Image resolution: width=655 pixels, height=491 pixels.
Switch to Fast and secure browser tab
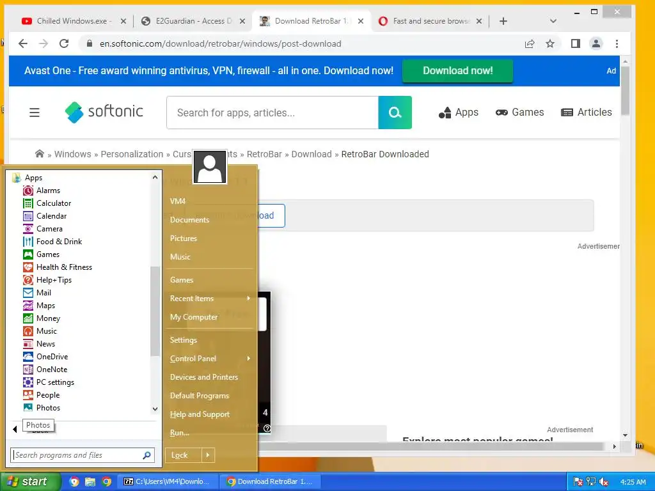pos(430,21)
